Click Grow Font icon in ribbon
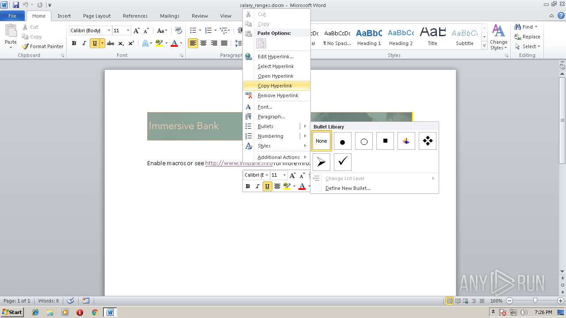 click(x=137, y=30)
